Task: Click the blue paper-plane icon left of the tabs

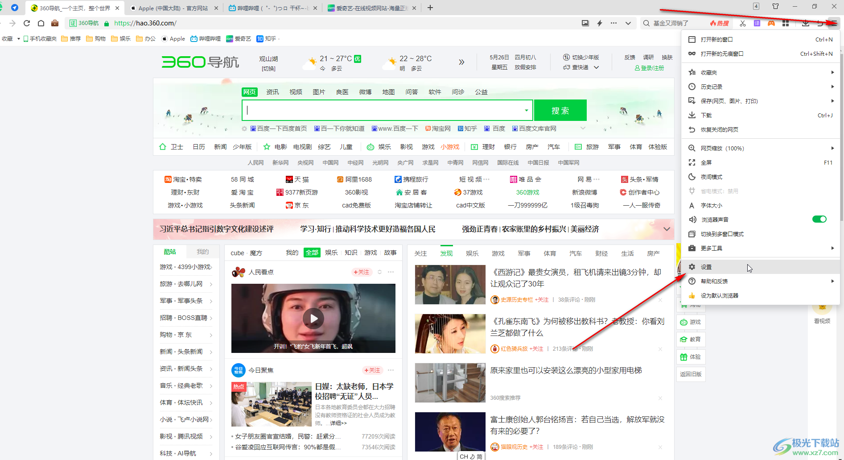Action: (x=15, y=8)
